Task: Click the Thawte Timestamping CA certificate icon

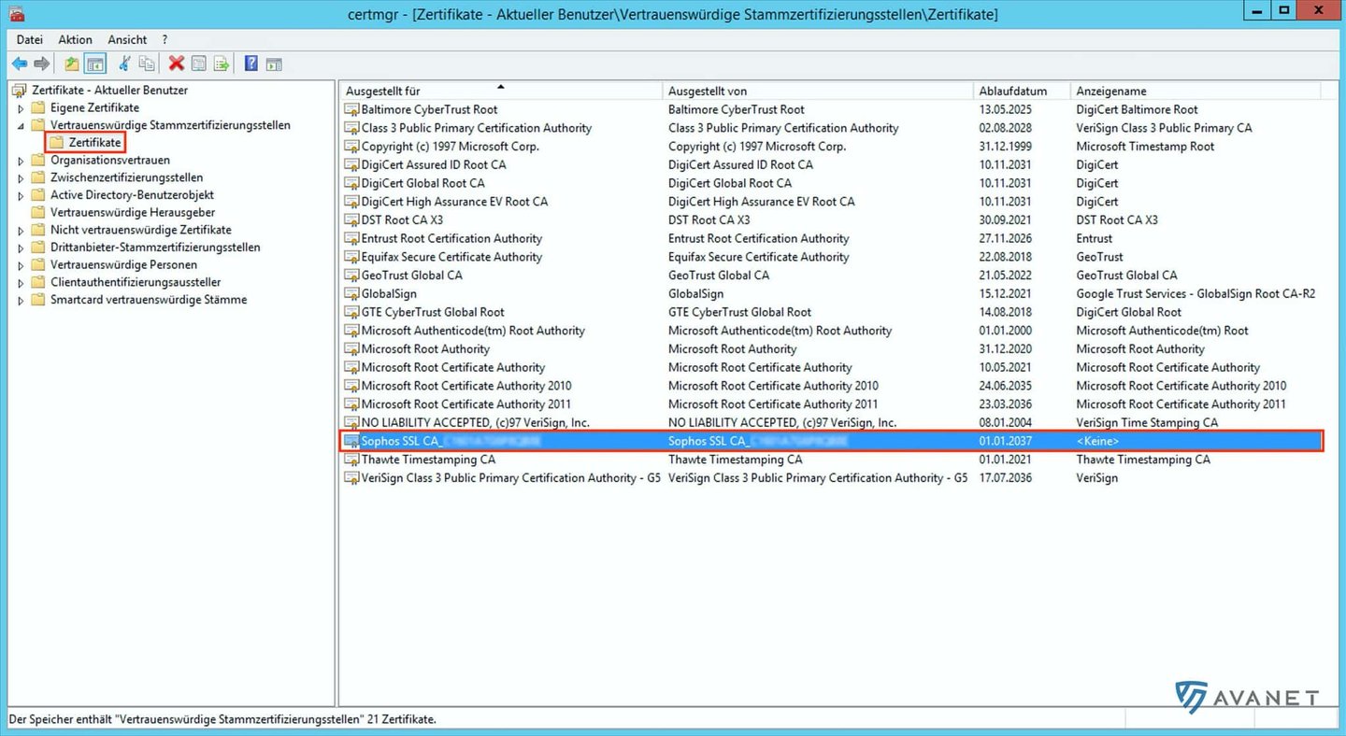Action: point(351,460)
